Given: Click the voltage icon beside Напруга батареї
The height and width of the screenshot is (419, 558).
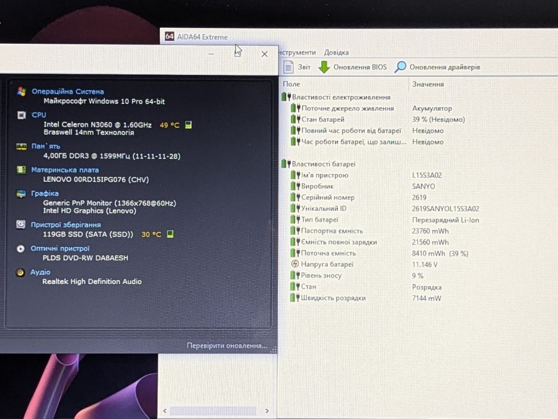Looking at the screenshot, I should [x=295, y=264].
